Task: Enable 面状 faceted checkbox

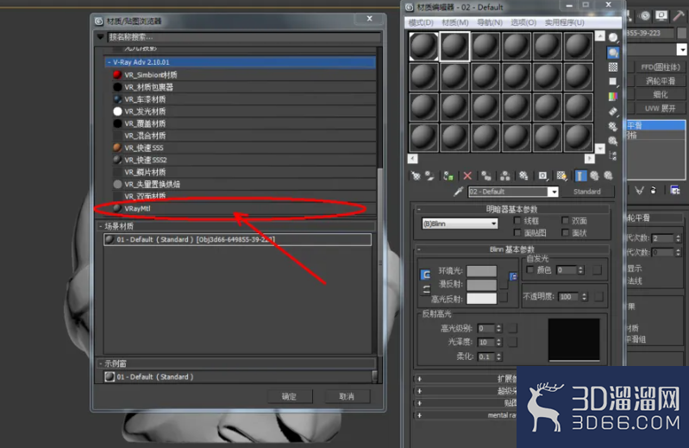Action: coord(566,233)
